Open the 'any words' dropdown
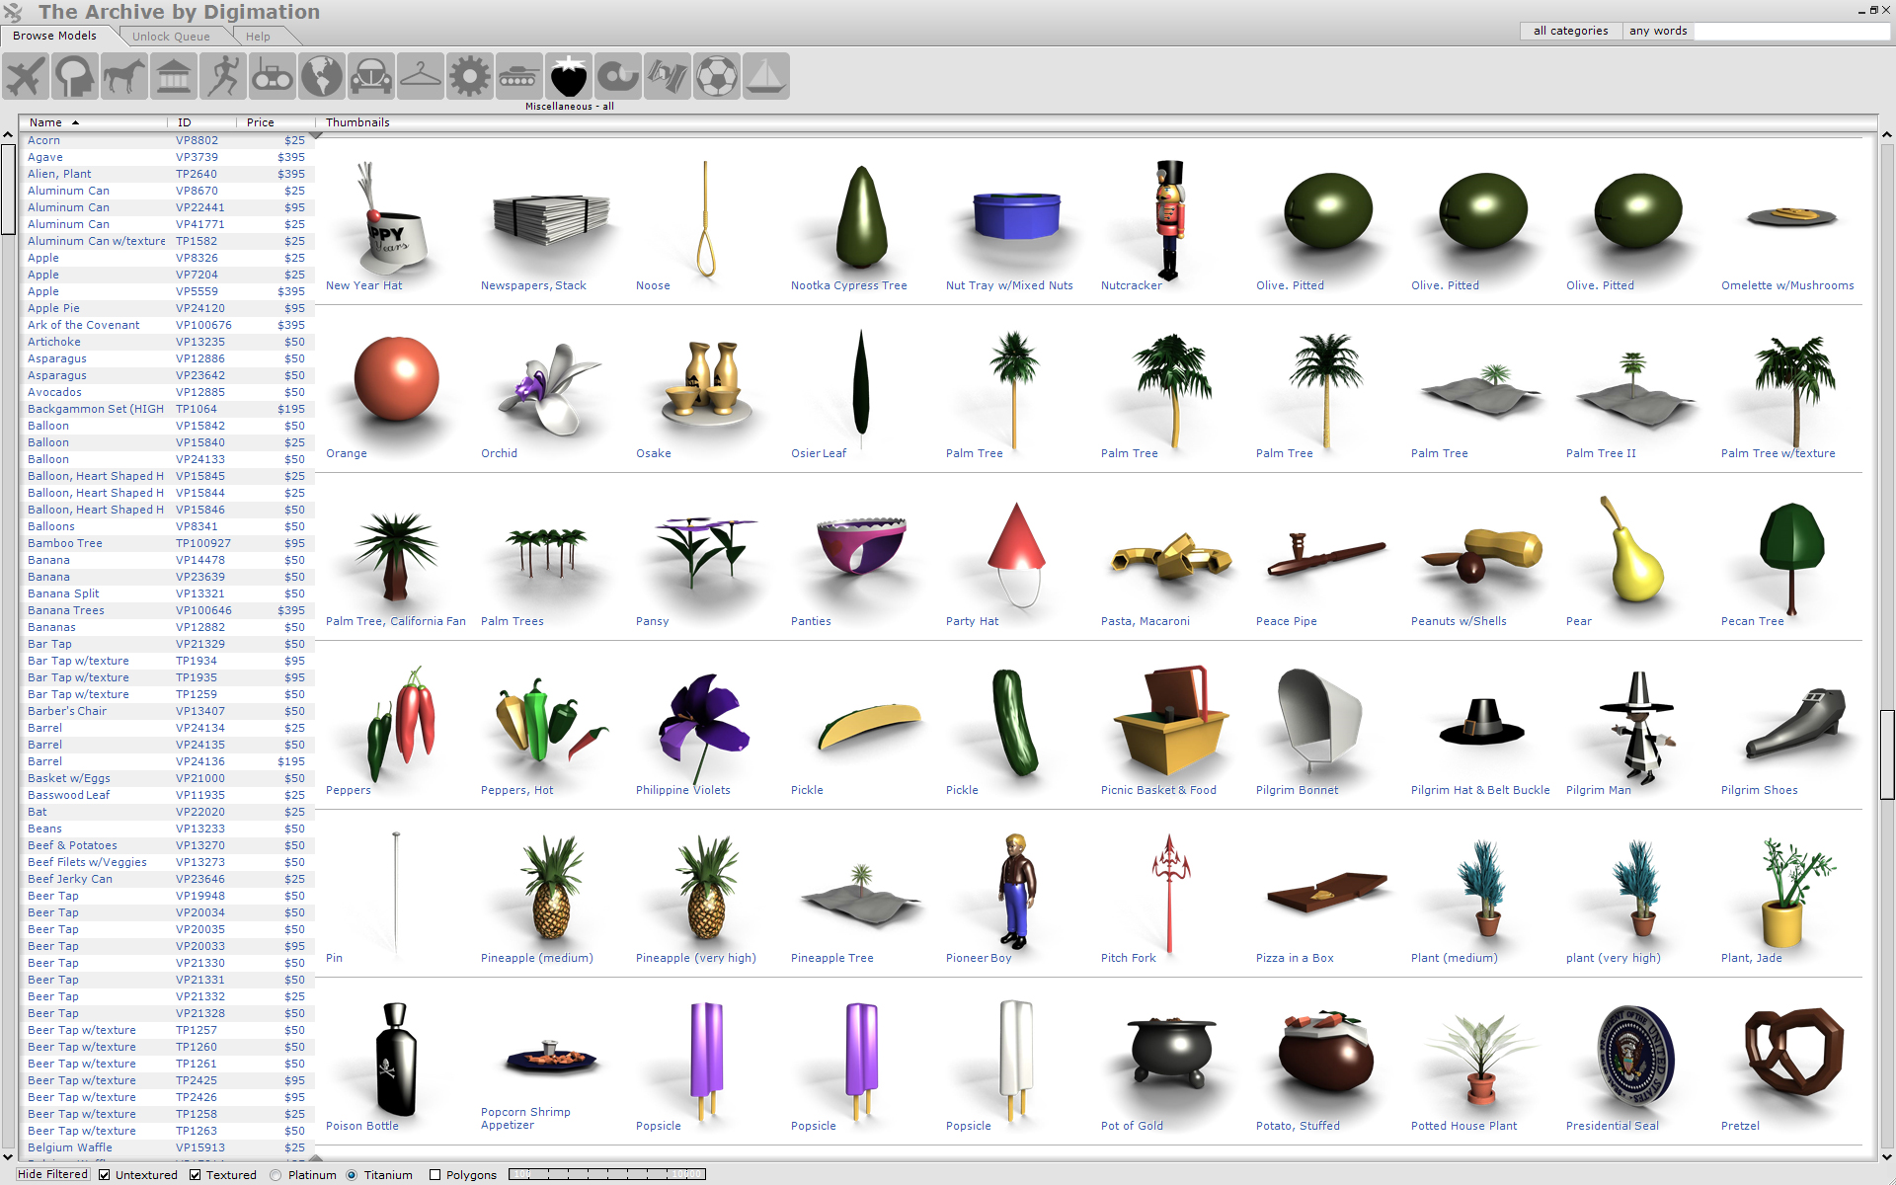Viewport: 1896px width, 1185px height. [1657, 31]
